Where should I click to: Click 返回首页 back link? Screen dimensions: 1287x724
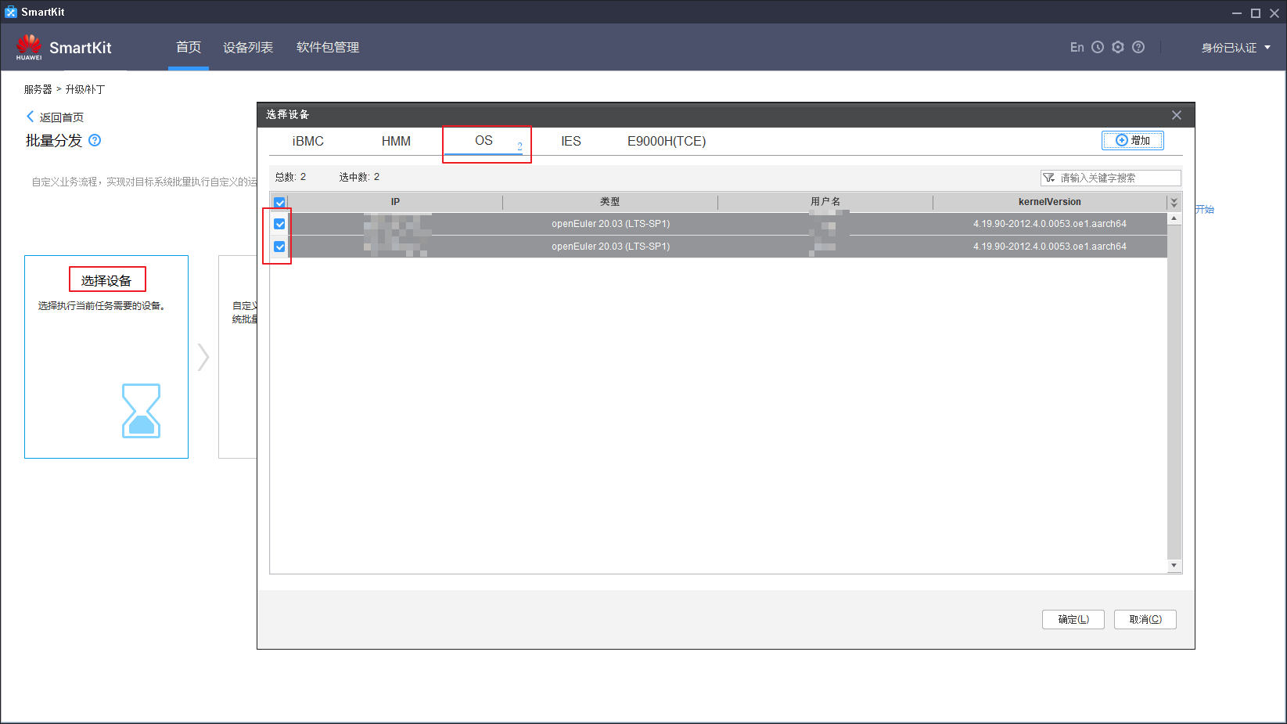coord(55,117)
